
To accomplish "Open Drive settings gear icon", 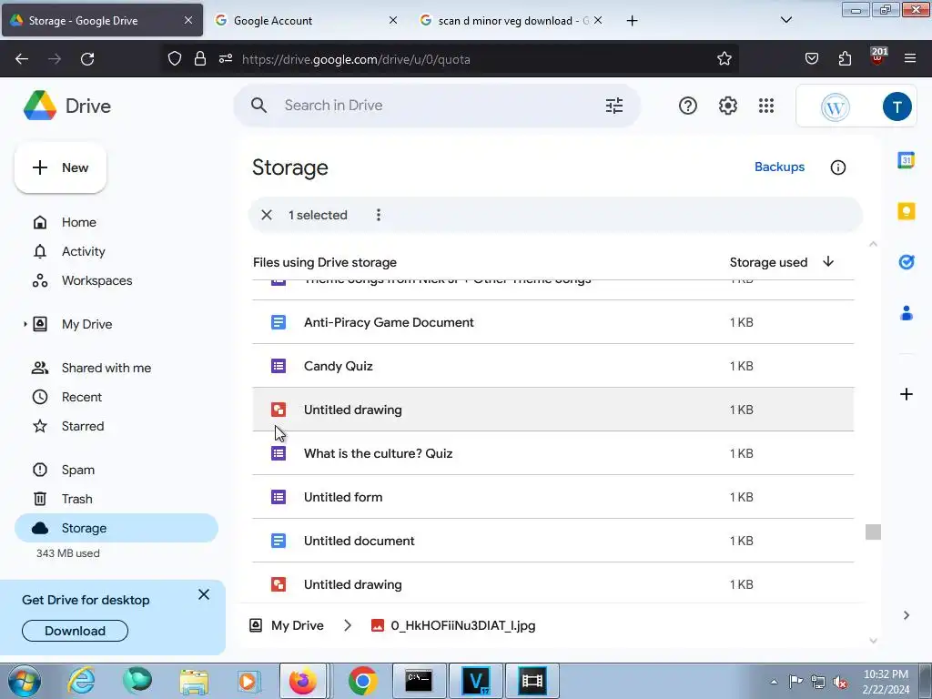I will (x=727, y=106).
